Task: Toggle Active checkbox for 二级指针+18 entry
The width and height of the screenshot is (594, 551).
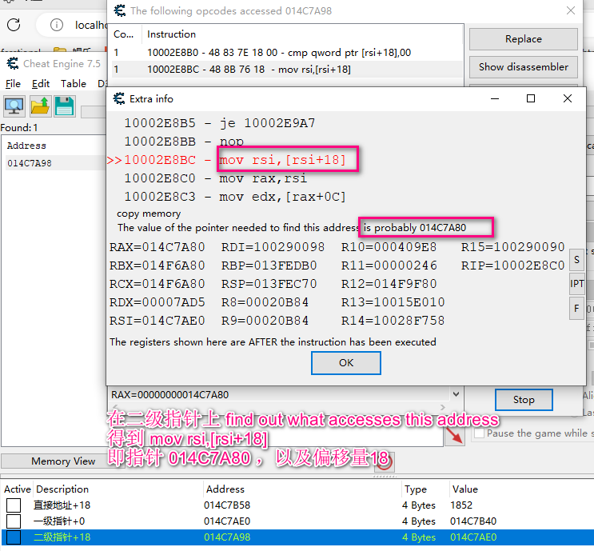Action: tap(14, 537)
